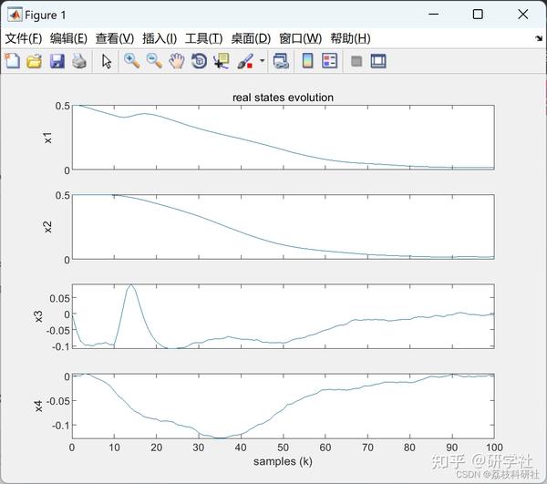Open the 编辑(E) menu
Viewport: 547px width, 484px height.
(x=68, y=38)
